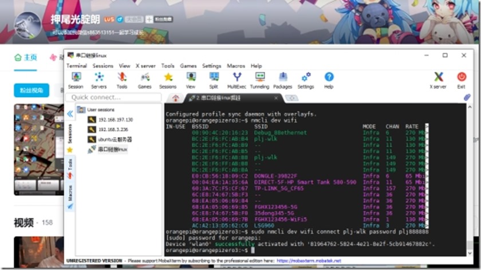Click the SSID text TP-LINK_5G_CF65
This screenshot has height=270, width=481.
click(x=279, y=188)
